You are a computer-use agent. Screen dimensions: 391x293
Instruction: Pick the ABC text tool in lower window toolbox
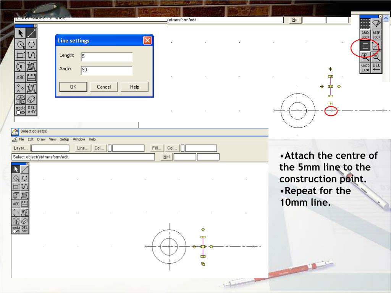[x=16, y=204]
